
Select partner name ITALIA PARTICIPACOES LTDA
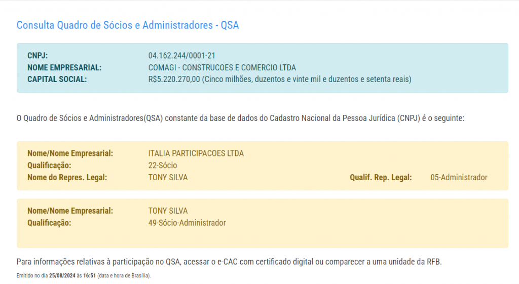[196, 153]
